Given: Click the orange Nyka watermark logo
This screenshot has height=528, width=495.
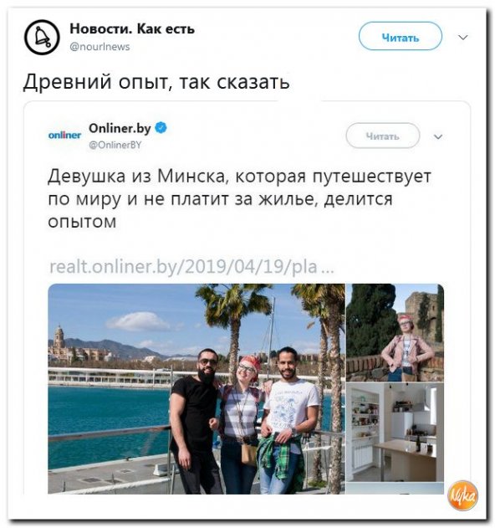Looking at the screenshot, I should [462, 495].
